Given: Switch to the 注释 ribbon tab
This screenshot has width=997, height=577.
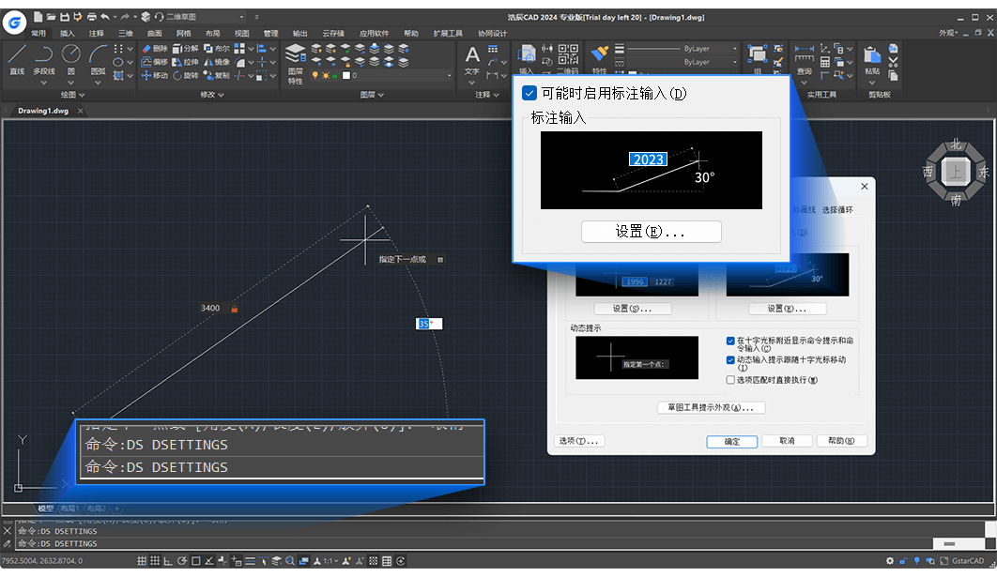Looking at the screenshot, I should pyautogui.click(x=96, y=33).
